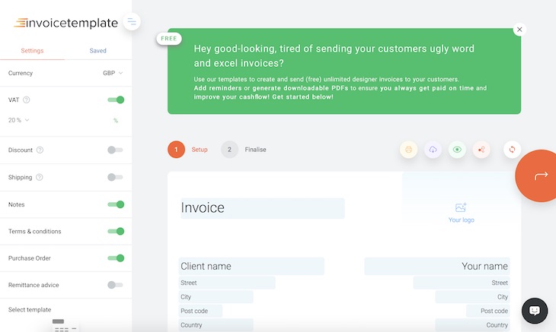The image size is (556, 332).
Task: Click the print invoice icon
Action: click(x=409, y=150)
